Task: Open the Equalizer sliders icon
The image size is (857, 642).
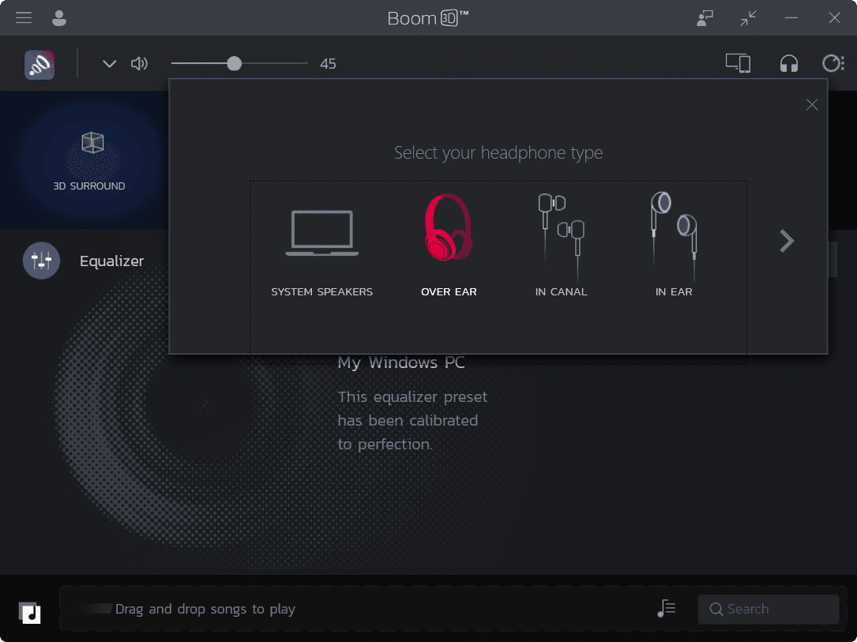Action: 42,261
